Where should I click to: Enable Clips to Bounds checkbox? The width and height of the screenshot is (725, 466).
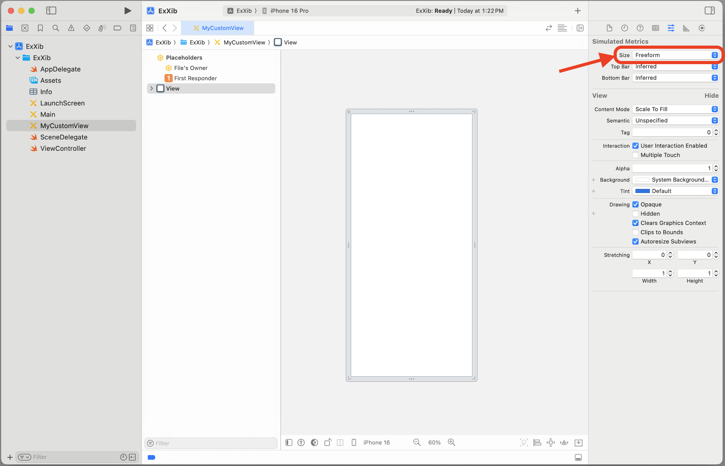coord(636,232)
